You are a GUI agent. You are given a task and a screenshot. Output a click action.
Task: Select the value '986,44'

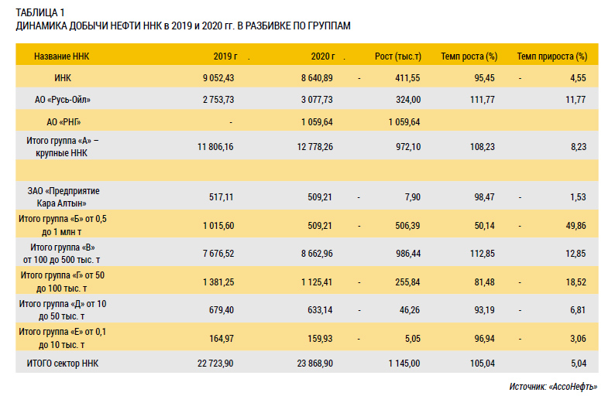tap(408, 254)
